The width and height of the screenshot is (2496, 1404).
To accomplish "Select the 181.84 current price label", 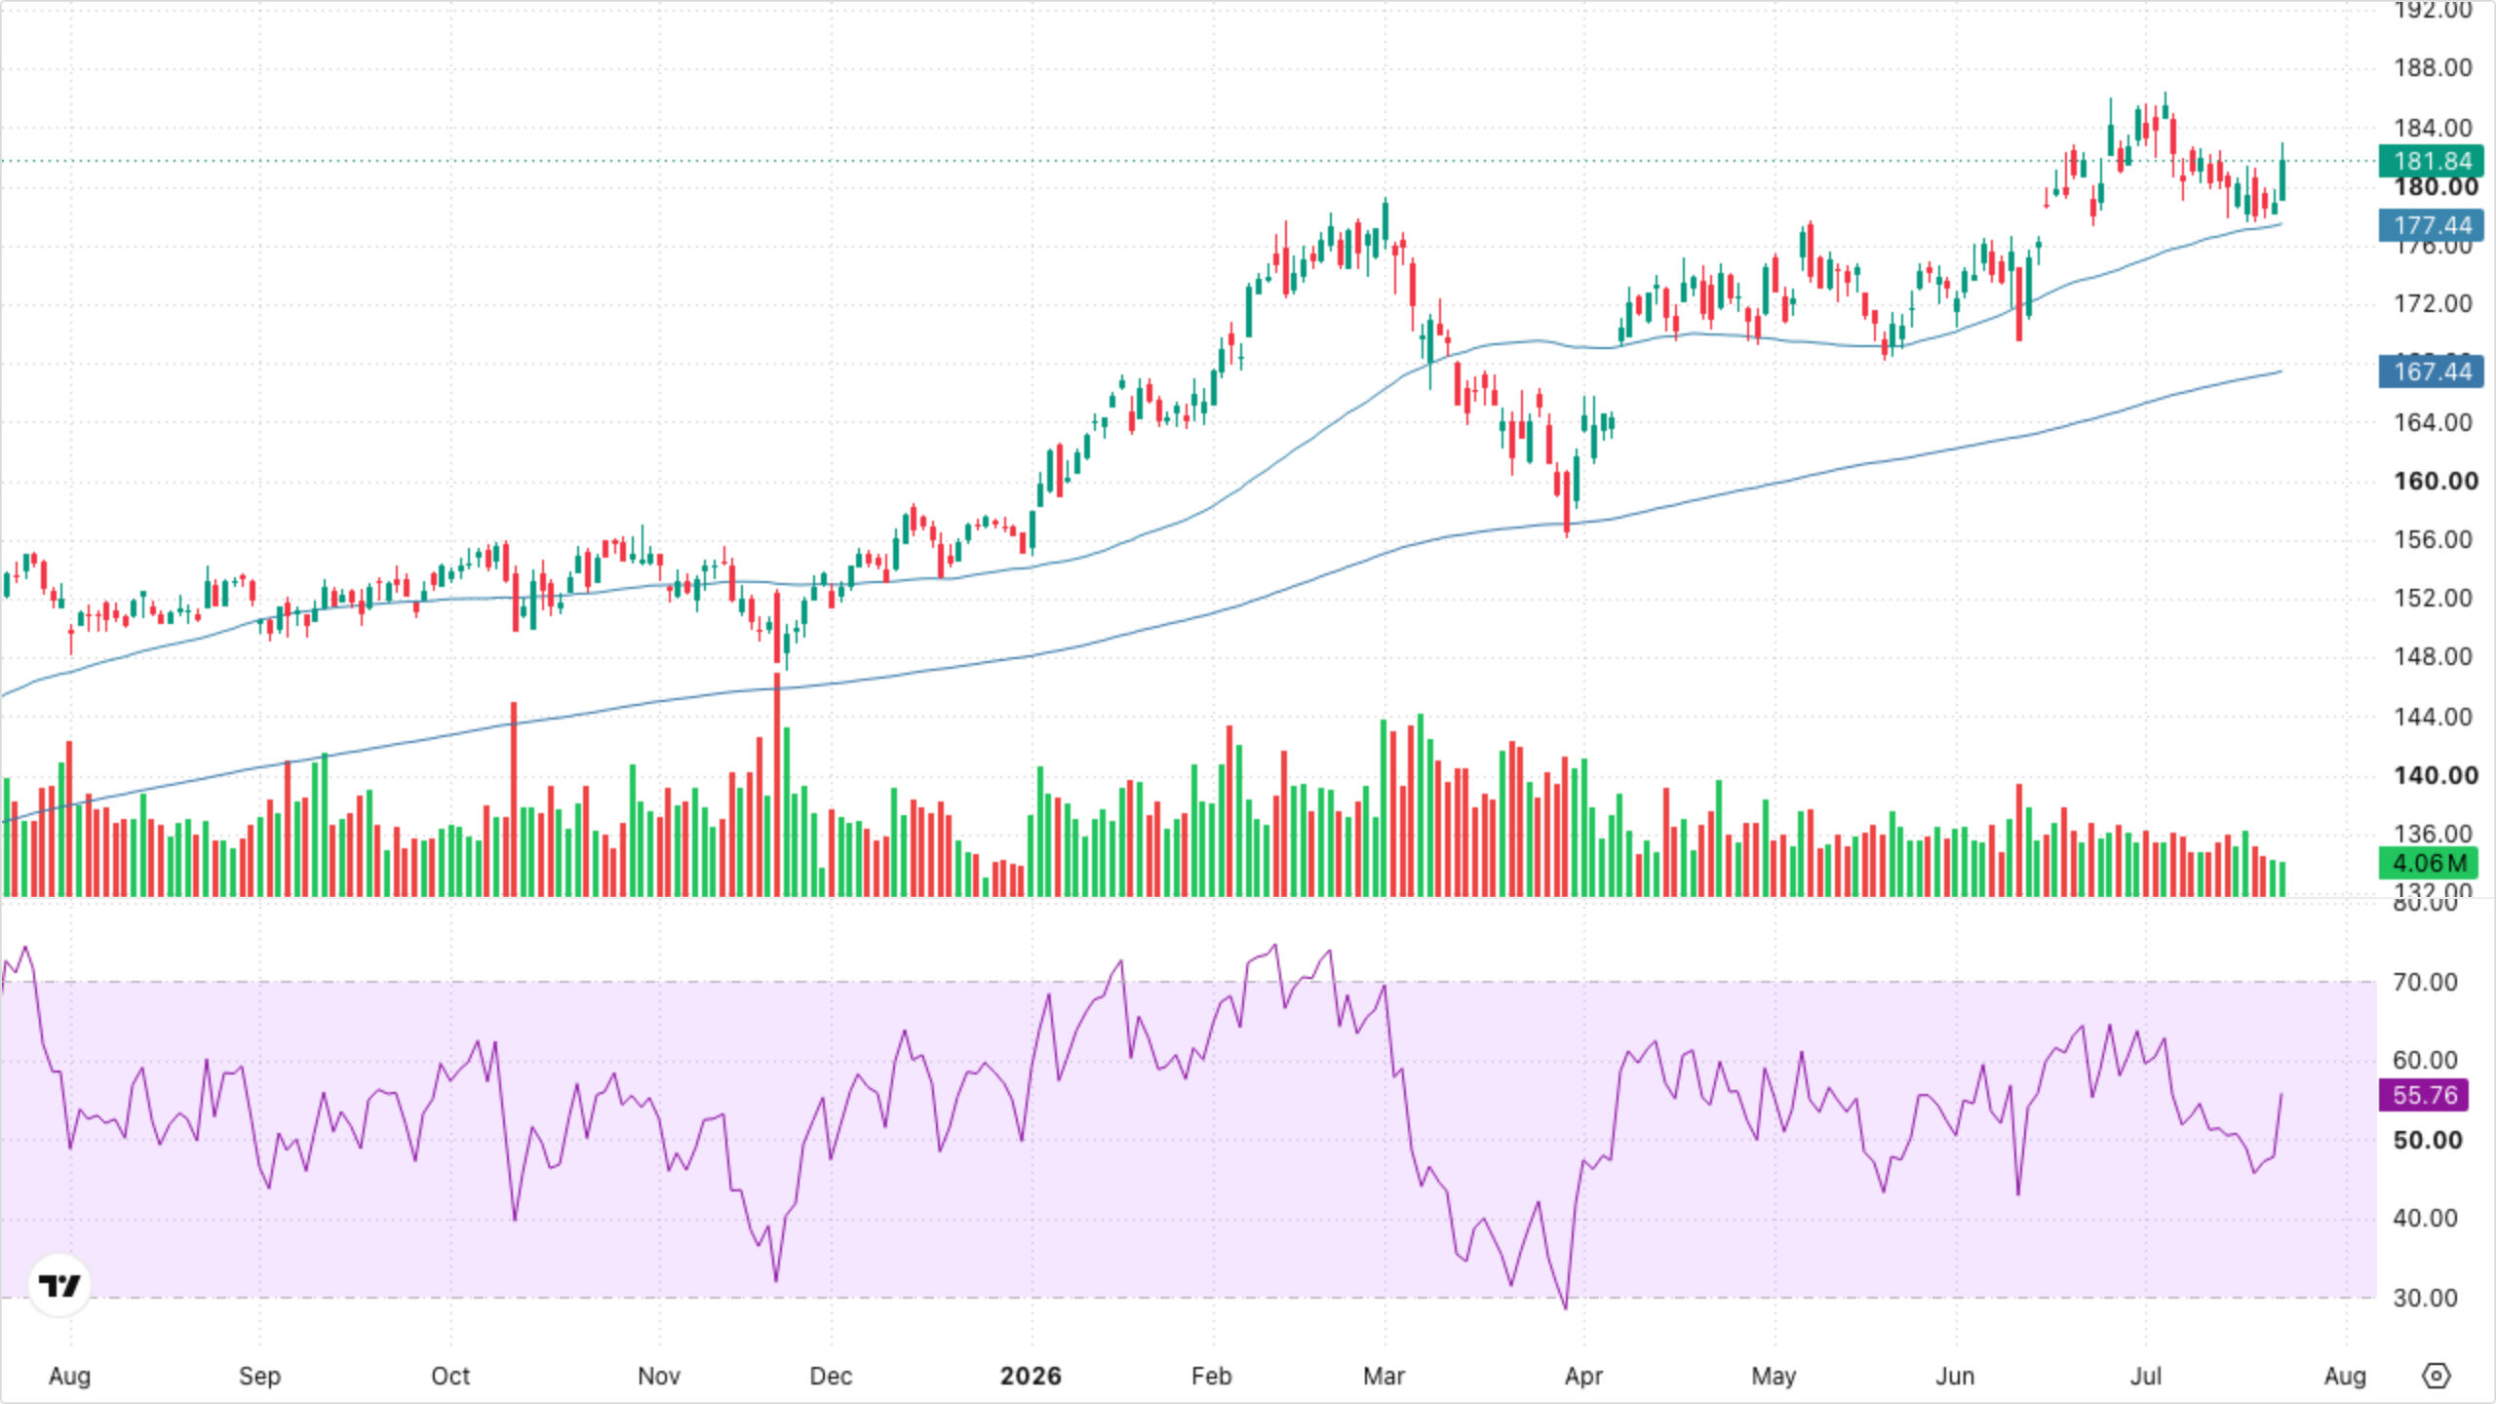I will click(2432, 161).
